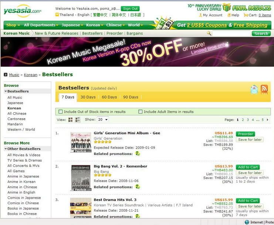Click the Internet zone globe icon
The width and height of the screenshot is (274, 225).
(x=247, y=222)
